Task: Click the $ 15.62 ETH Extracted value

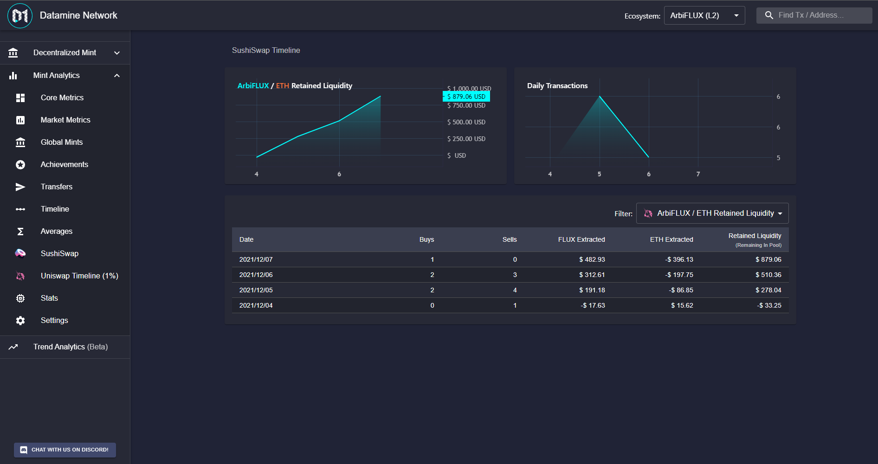Action: coord(682,306)
